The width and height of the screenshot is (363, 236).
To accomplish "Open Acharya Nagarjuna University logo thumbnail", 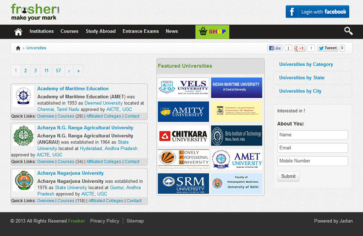I will point(23,181).
